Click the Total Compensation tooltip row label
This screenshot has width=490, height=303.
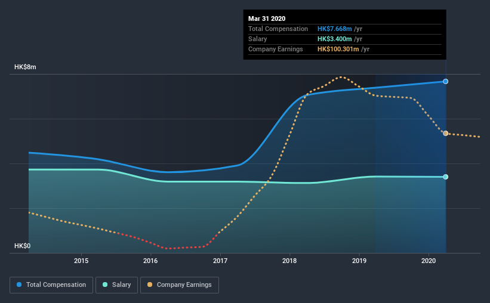pos(278,29)
